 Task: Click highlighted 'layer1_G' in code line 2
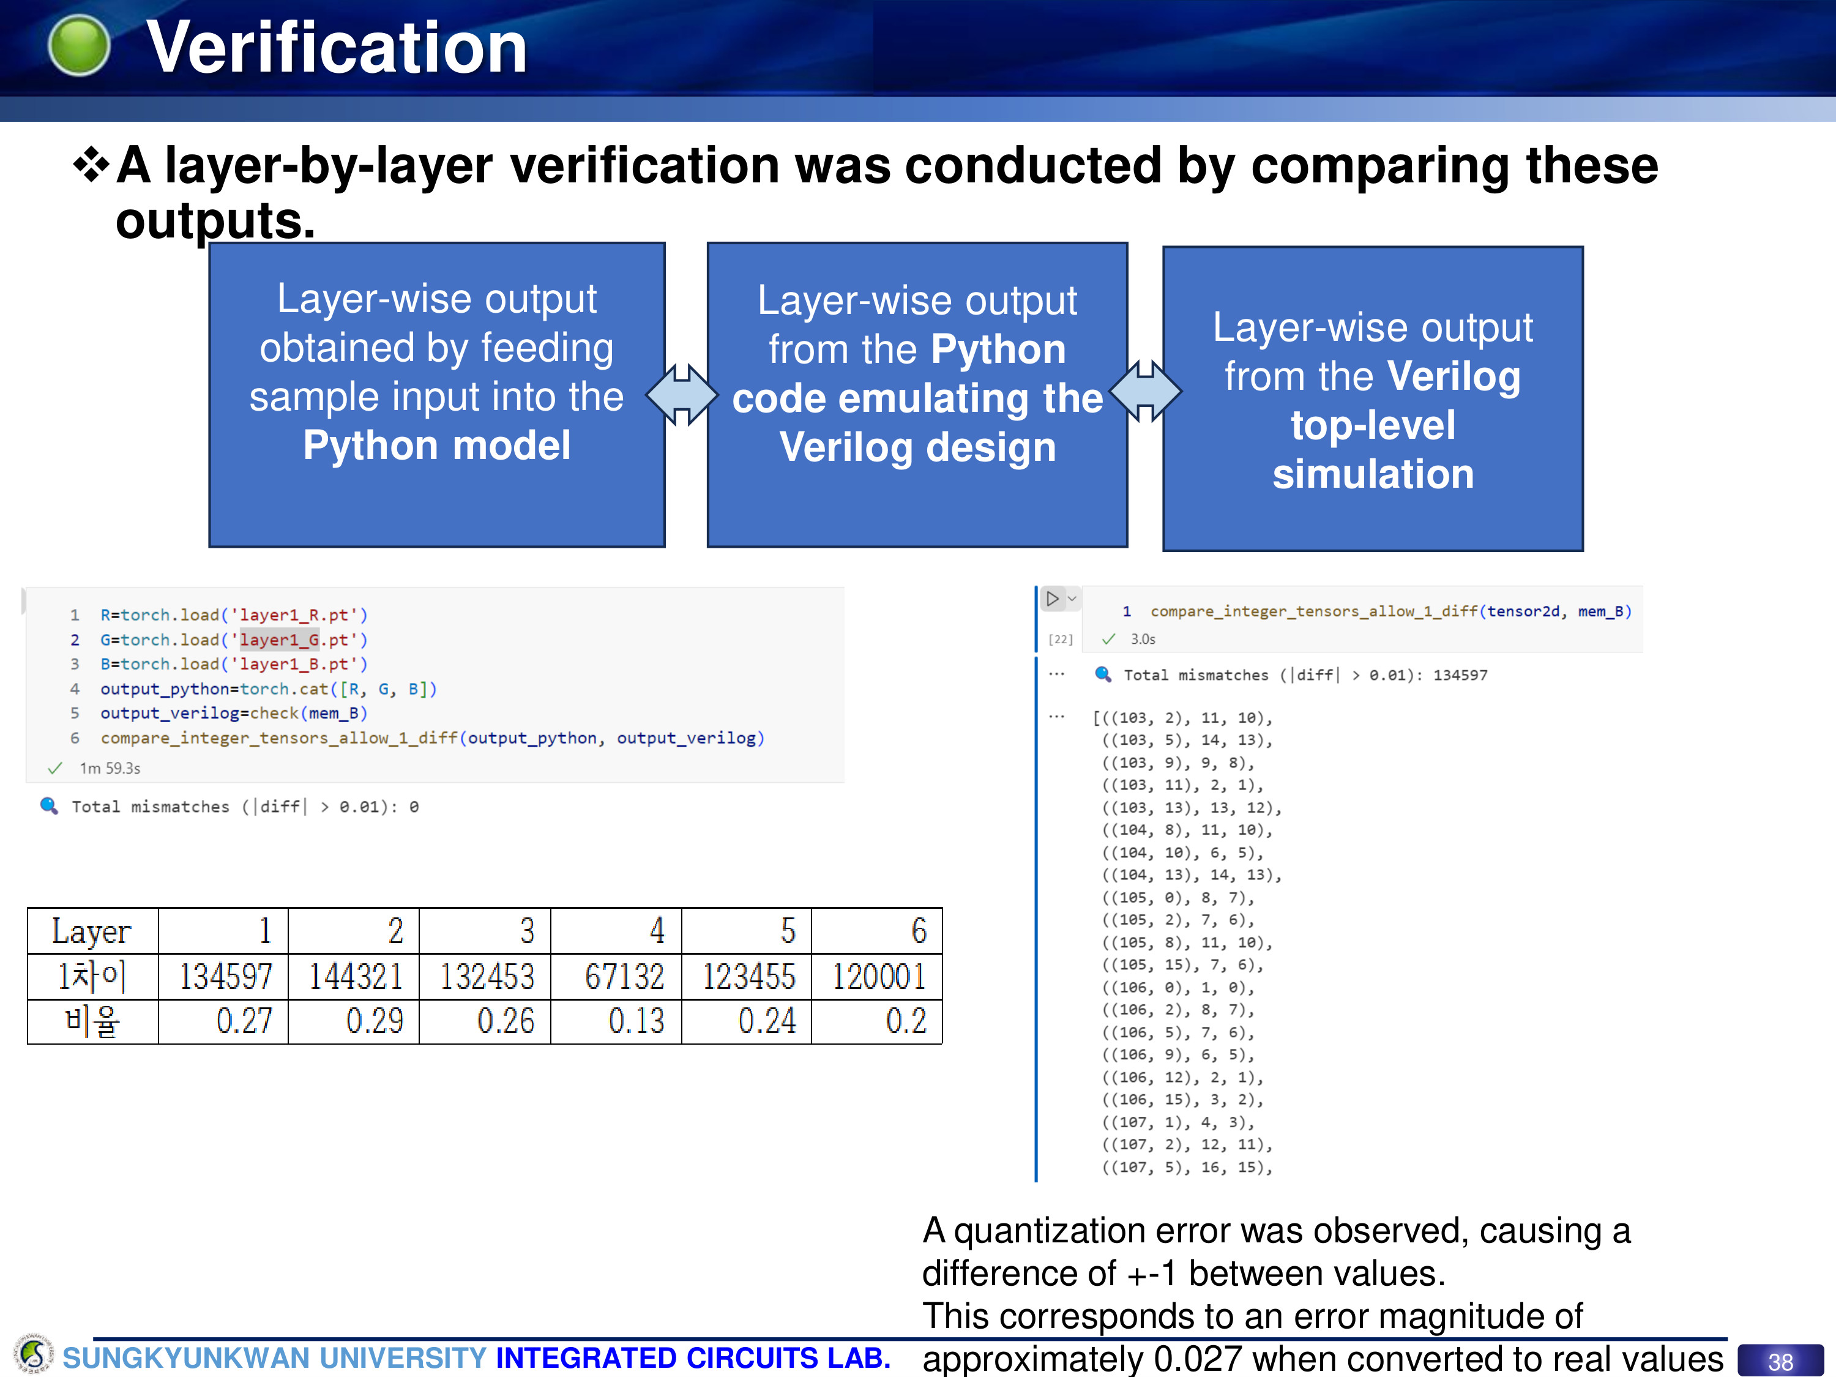click(x=279, y=640)
